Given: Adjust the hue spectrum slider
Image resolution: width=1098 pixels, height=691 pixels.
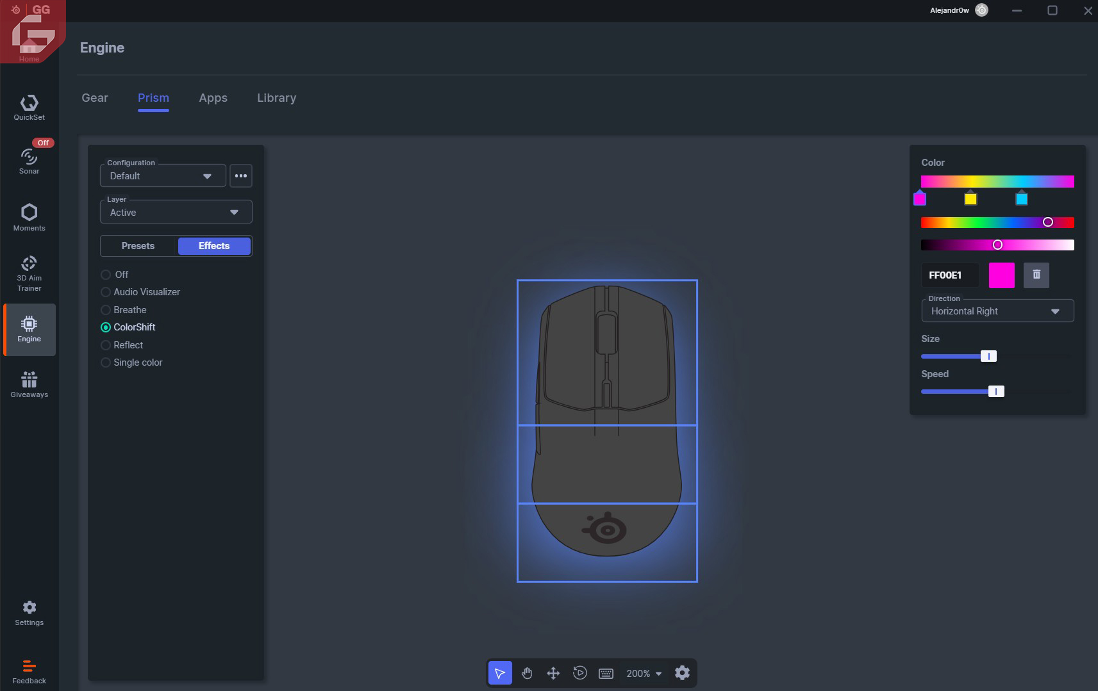Looking at the screenshot, I should tap(997, 222).
